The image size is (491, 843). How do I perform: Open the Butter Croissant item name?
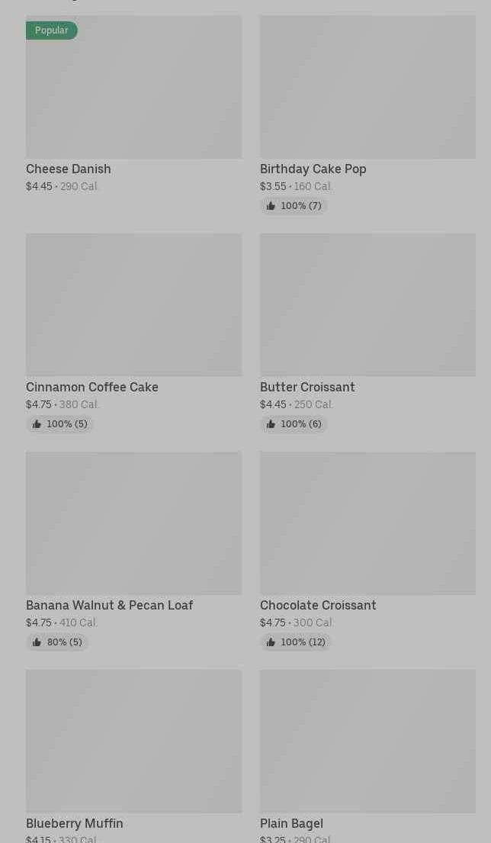[307, 387]
